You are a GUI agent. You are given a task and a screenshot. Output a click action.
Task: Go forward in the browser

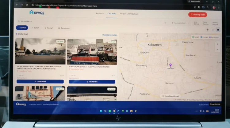click(x=22, y=5)
